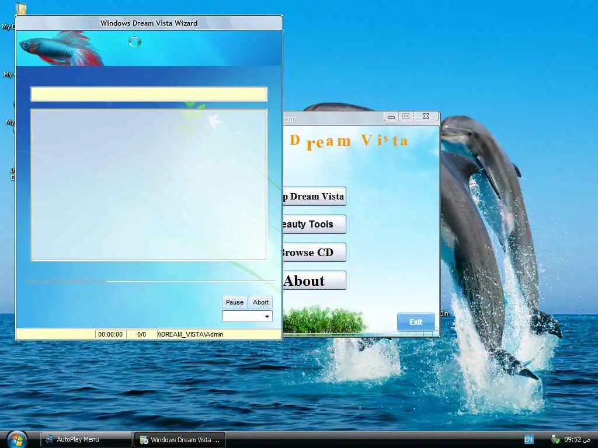This screenshot has width=598, height=448.
Task: Click the yellow text field in wizard
Action: [149, 94]
